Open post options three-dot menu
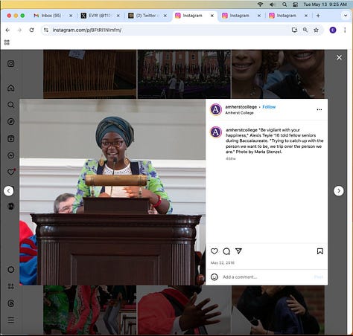The width and height of the screenshot is (353, 336). (x=319, y=109)
